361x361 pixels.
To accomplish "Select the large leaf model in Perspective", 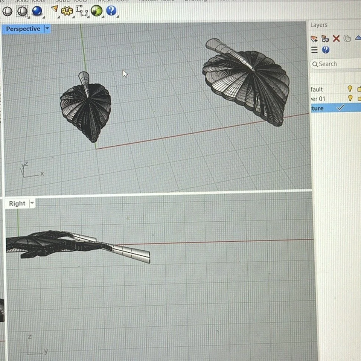I will coord(246,83).
